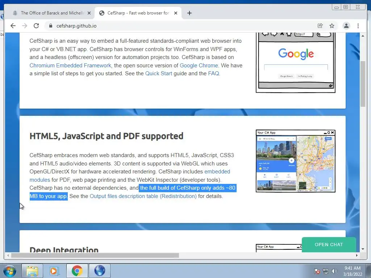The width and height of the screenshot is (371, 278).
Task: Select the CefSharp tab
Action: coord(138,13)
